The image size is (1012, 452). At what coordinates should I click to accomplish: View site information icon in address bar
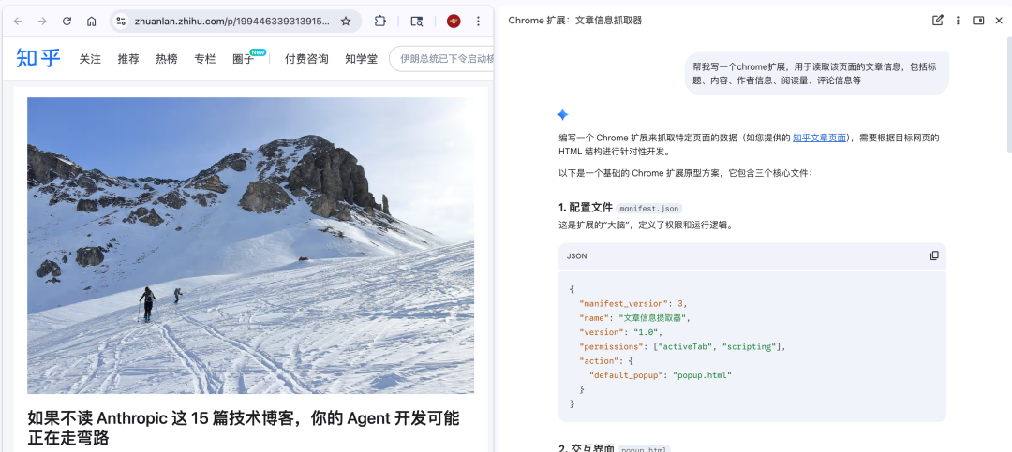[x=121, y=22]
